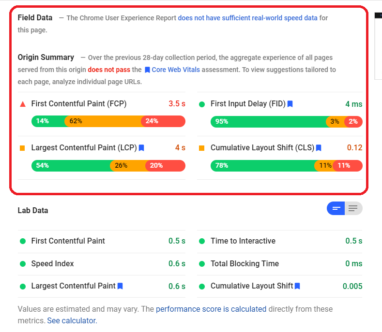The height and width of the screenshot is (332, 382).
Task: Select the Time to Interactive metric row
Action: coord(280,241)
